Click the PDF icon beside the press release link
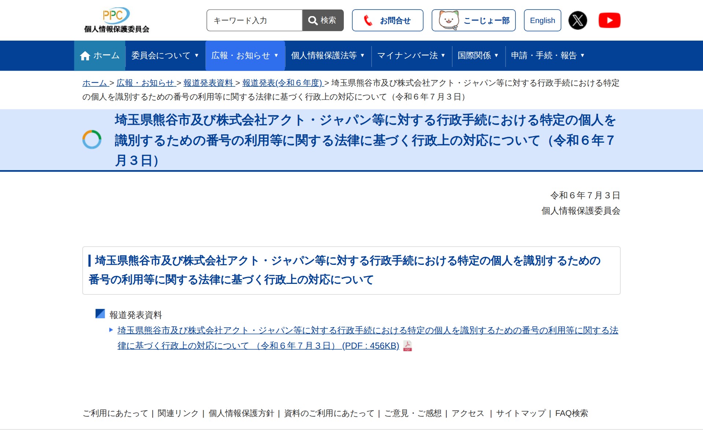The height and width of the screenshot is (439, 703). [x=407, y=346]
